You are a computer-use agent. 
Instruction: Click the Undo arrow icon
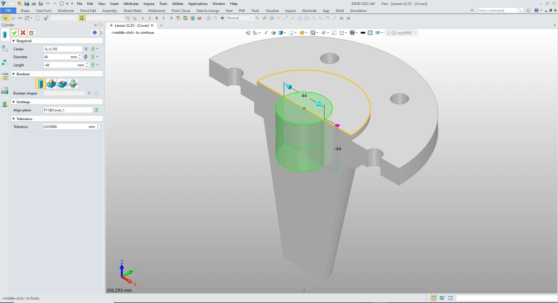pyautogui.click(x=47, y=4)
